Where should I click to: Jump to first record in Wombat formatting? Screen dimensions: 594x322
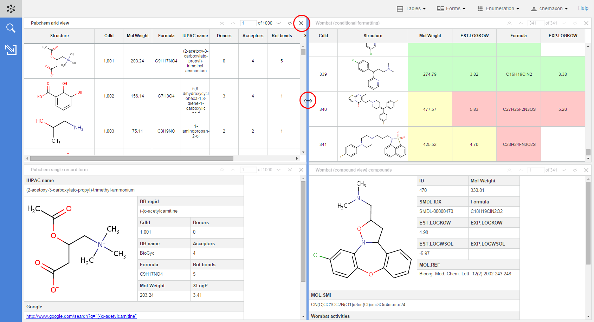509,23
